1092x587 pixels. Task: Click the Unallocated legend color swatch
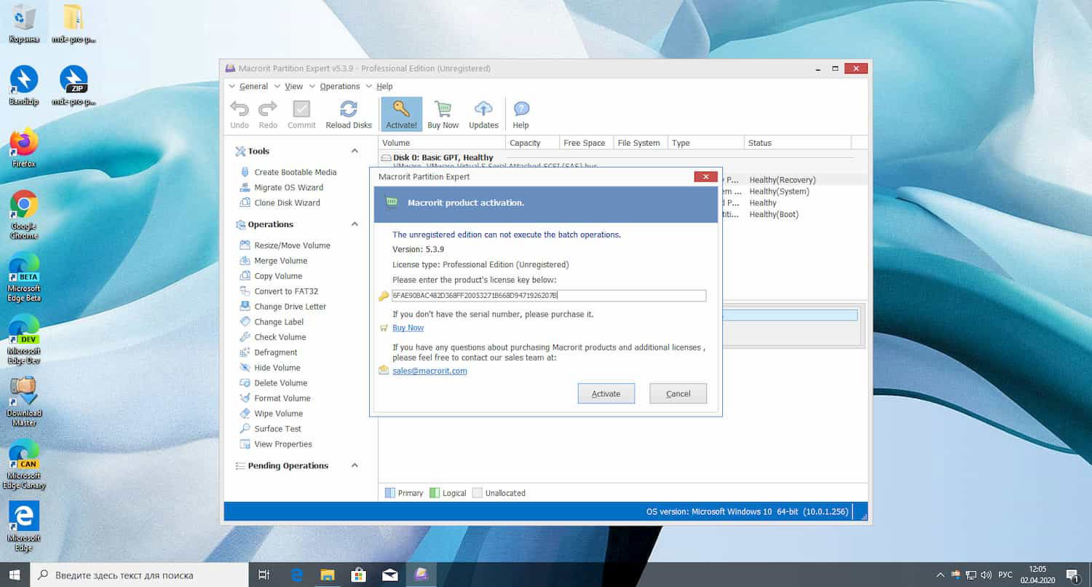click(478, 493)
